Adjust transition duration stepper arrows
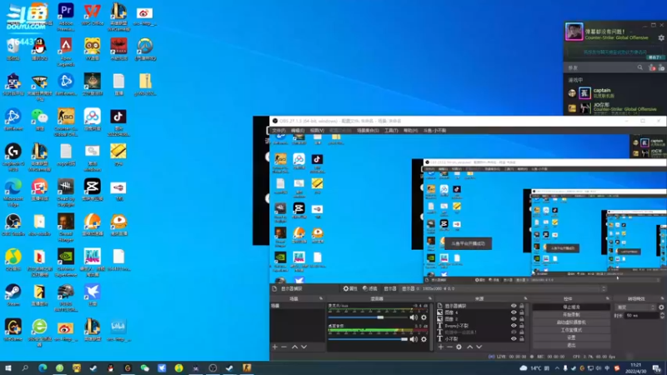 click(662, 315)
